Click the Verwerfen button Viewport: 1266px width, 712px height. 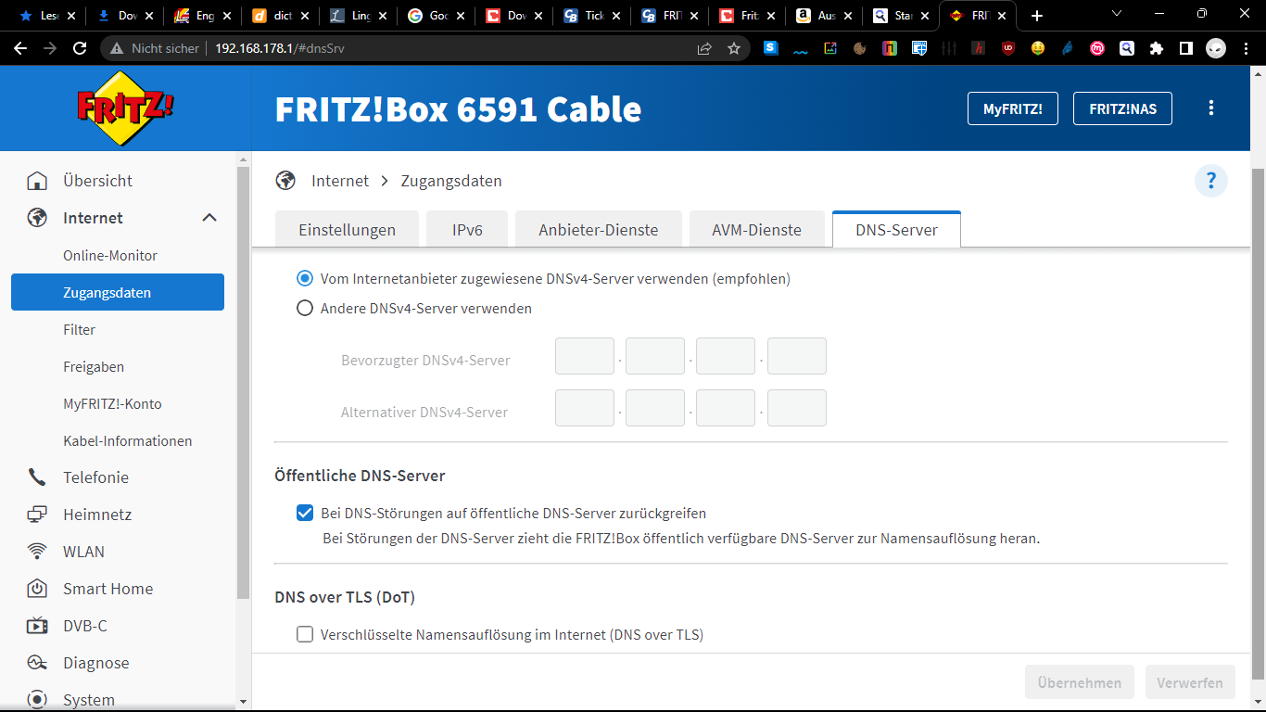click(1190, 682)
